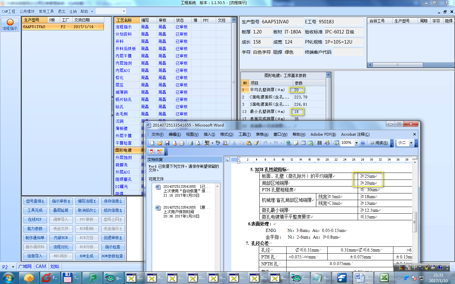The height and width of the screenshot is (284, 455).
Task: Click the Print icon in Word toolbar
Action: [x=191, y=143]
